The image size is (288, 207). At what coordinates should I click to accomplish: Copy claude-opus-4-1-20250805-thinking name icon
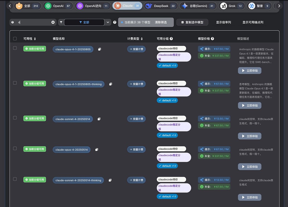(x=111, y=84)
